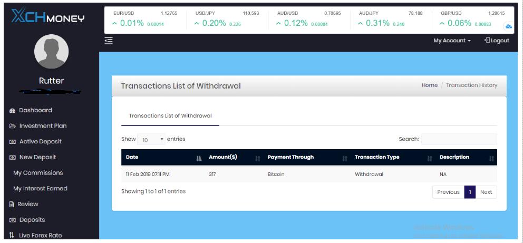Sort by the Transaction Type column
The image size is (523, 243).
pos(393,157)
